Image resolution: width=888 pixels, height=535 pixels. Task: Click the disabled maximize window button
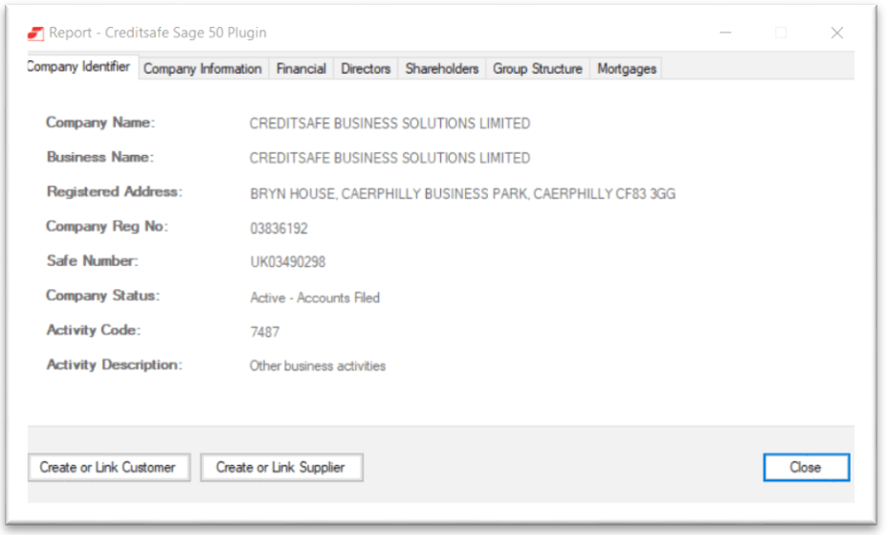[x=781, y=33]
